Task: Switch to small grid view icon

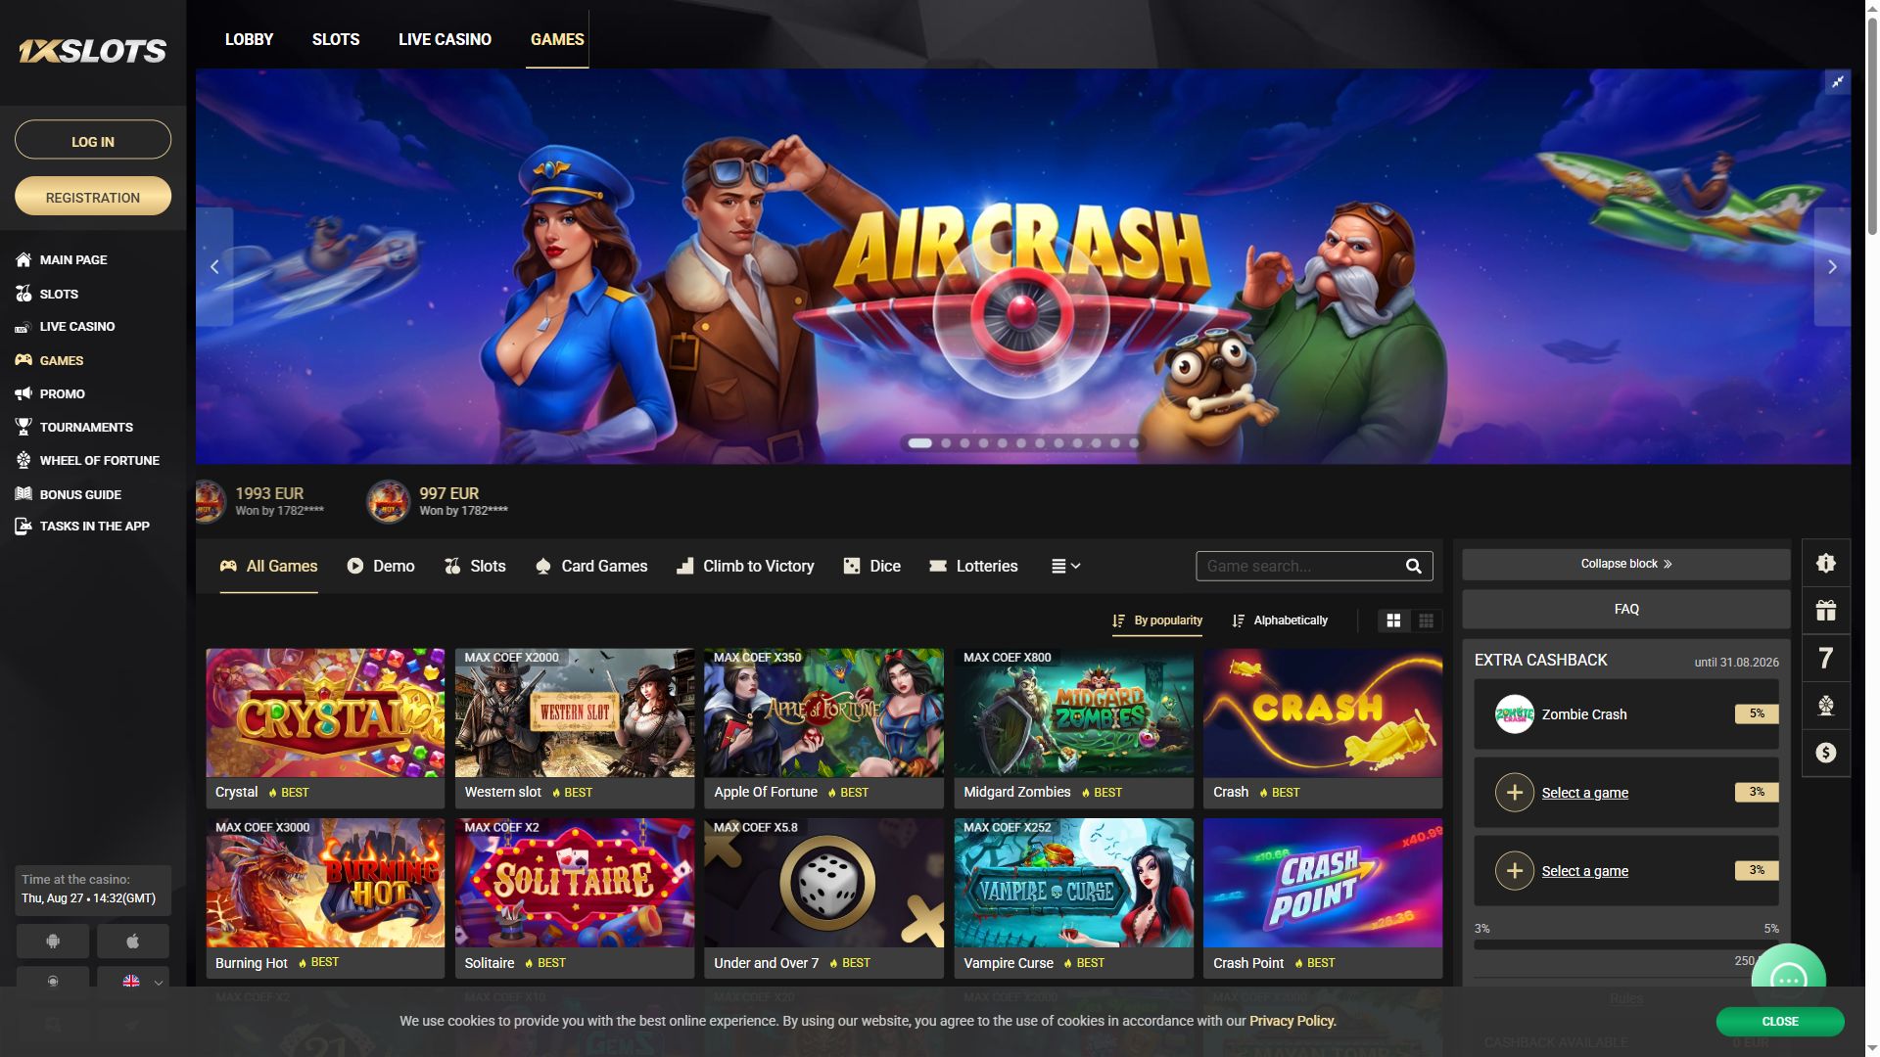Action: click(1426, 620)
